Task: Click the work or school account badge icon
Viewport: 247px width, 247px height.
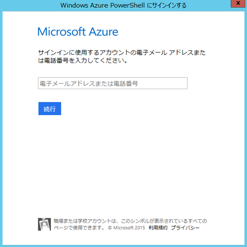Action: pyautogui.click(x=44, y=224)
